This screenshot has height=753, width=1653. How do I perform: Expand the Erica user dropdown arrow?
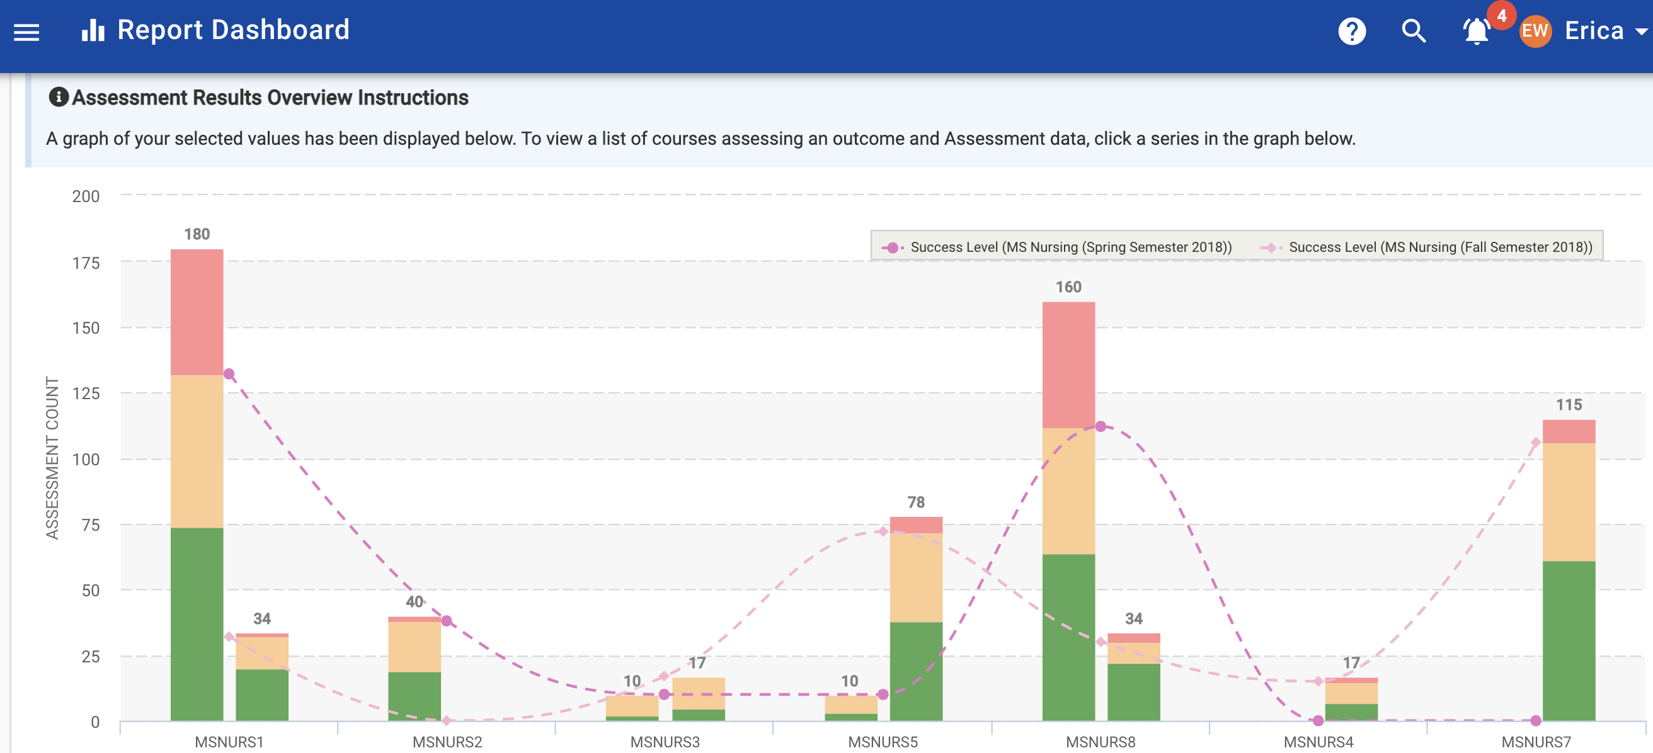click(x=1641, y=31)
